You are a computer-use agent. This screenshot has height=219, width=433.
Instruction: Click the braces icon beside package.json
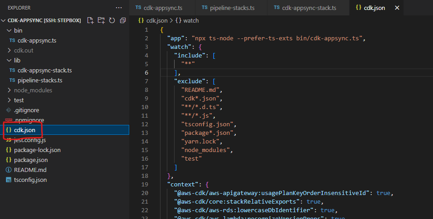[x=9, y=160]
